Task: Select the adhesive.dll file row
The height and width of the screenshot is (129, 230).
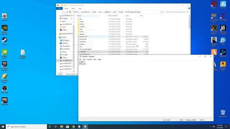Action: tap(112, 37)
